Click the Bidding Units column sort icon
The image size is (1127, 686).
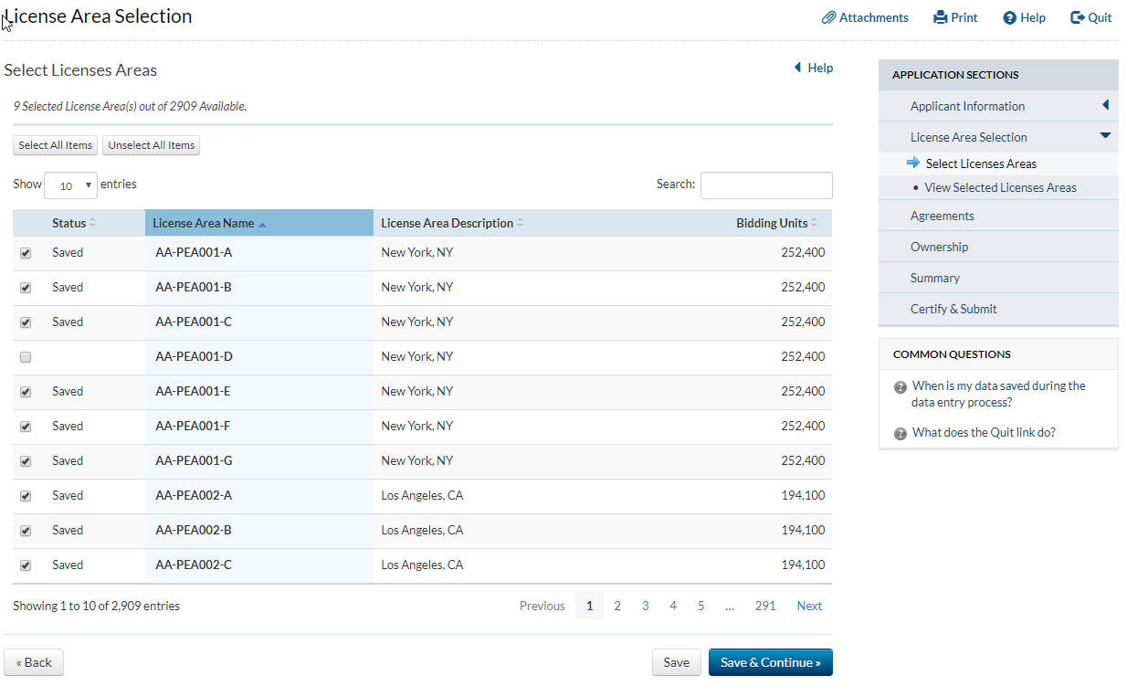[814, 224]
